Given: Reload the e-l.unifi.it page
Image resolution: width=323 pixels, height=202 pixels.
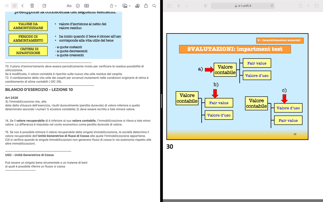Looking at the screenshot, I should [x=272, y=6].
